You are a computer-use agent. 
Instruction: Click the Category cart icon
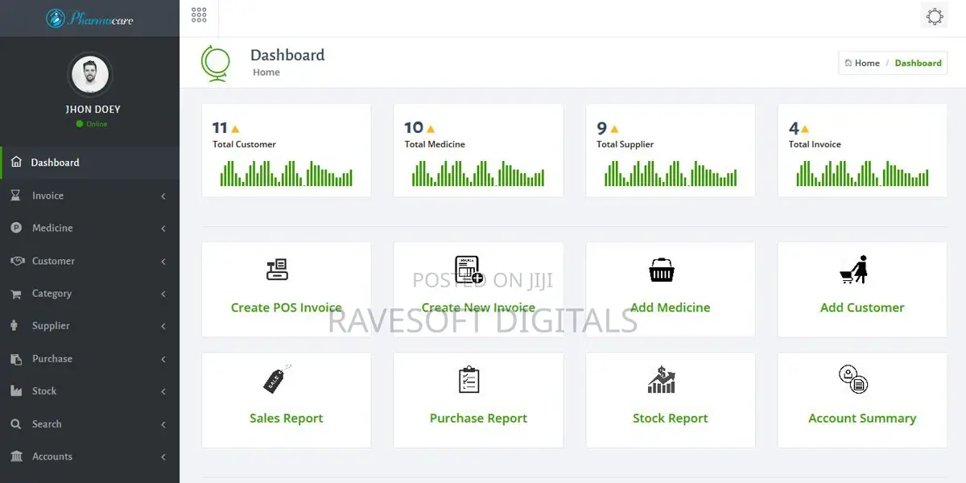tap(16, 294)
